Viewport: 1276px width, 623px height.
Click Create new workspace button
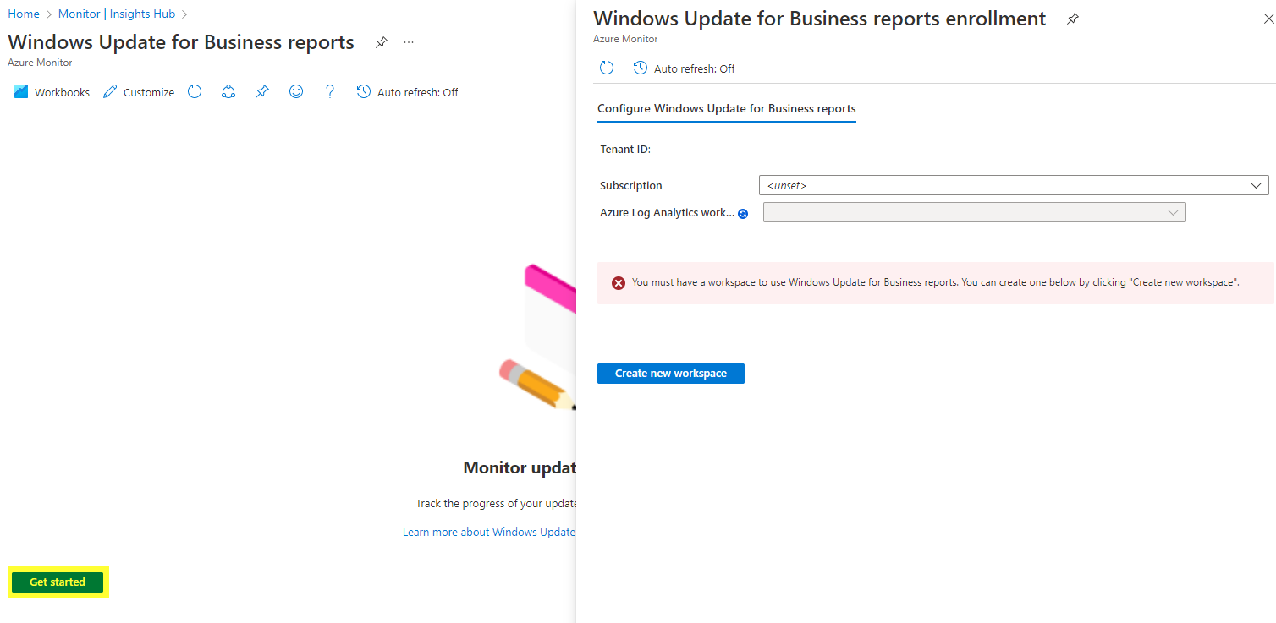[x=671, y=374]
